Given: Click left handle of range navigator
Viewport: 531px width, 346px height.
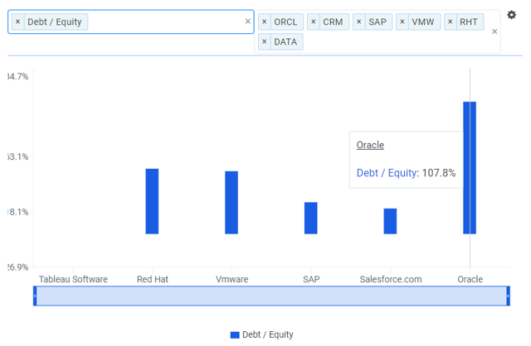Looking at the screenshot, I should click(35, 296).
